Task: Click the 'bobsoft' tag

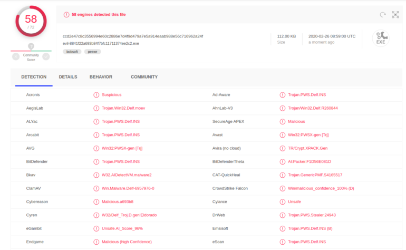Action: coord(72,52)
